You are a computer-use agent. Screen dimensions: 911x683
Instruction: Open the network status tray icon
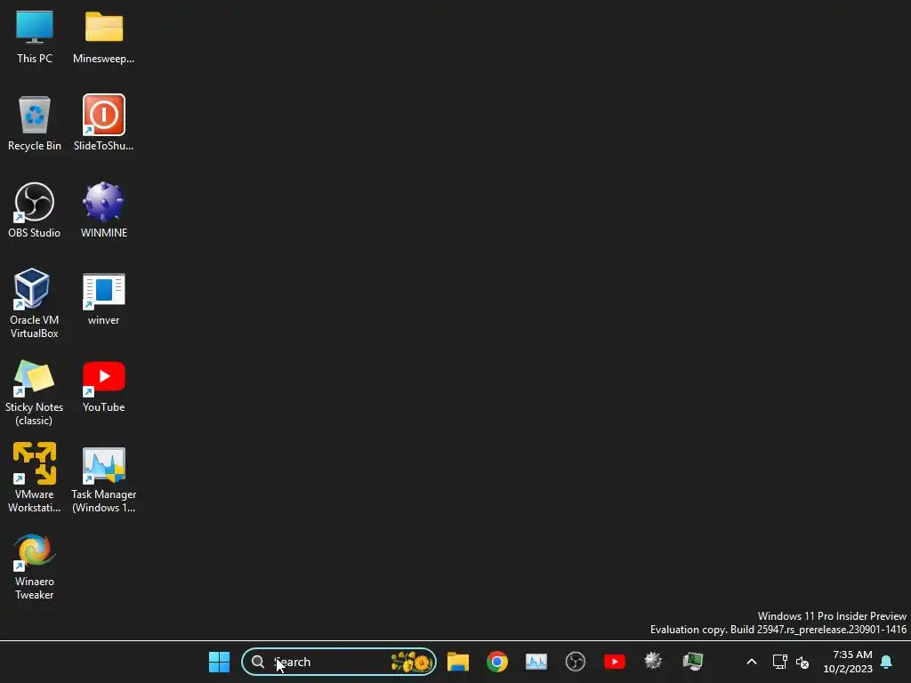tap(779, 662)
